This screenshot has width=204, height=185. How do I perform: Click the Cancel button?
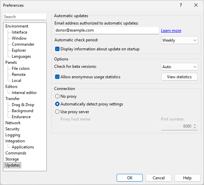159,178
